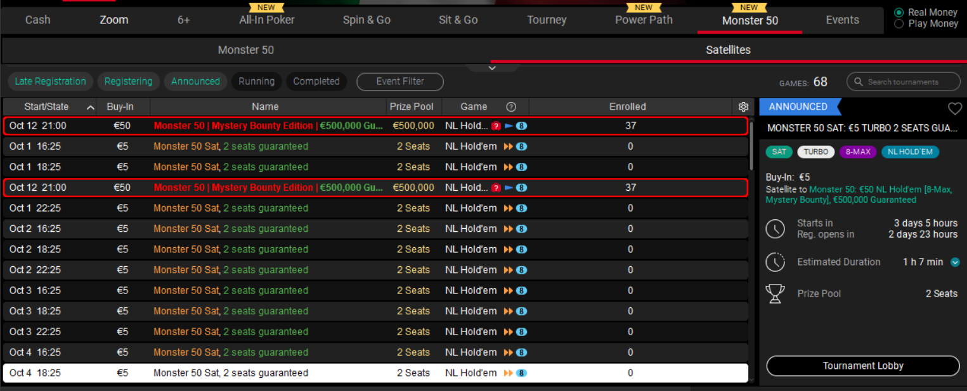Click the Tournament Lobby button

point(863,366)
